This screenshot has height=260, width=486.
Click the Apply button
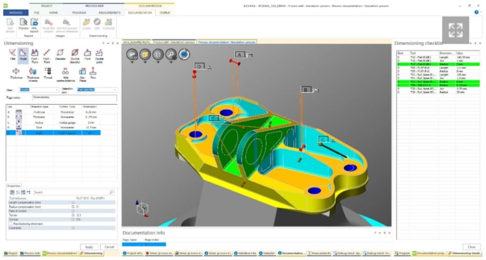tap(89, 247)
